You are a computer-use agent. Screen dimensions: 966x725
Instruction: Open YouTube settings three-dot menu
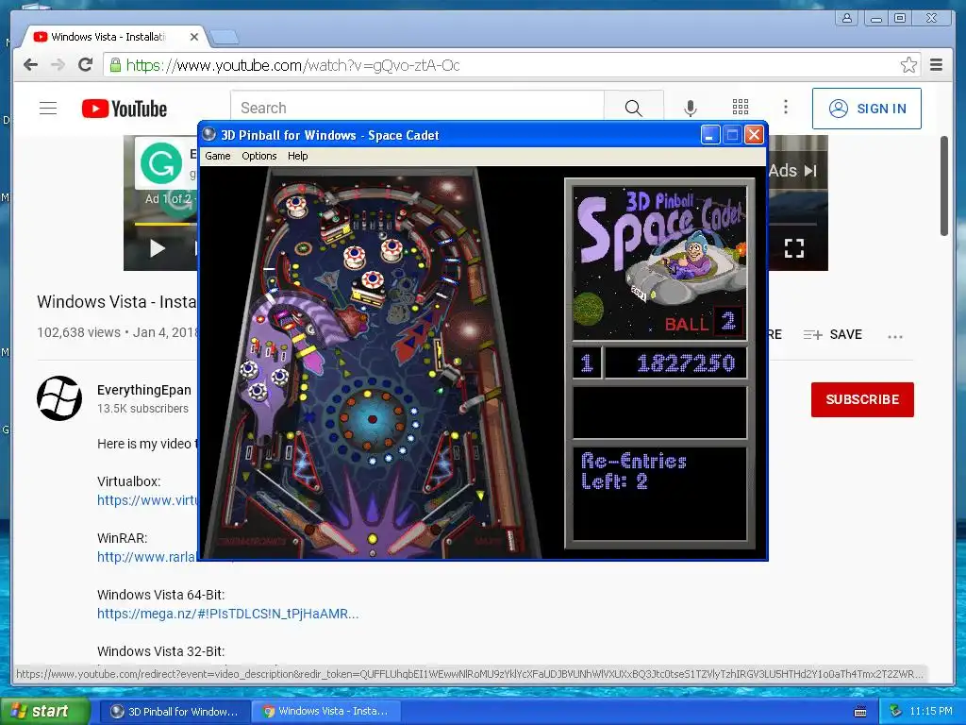tap(786, 108)
